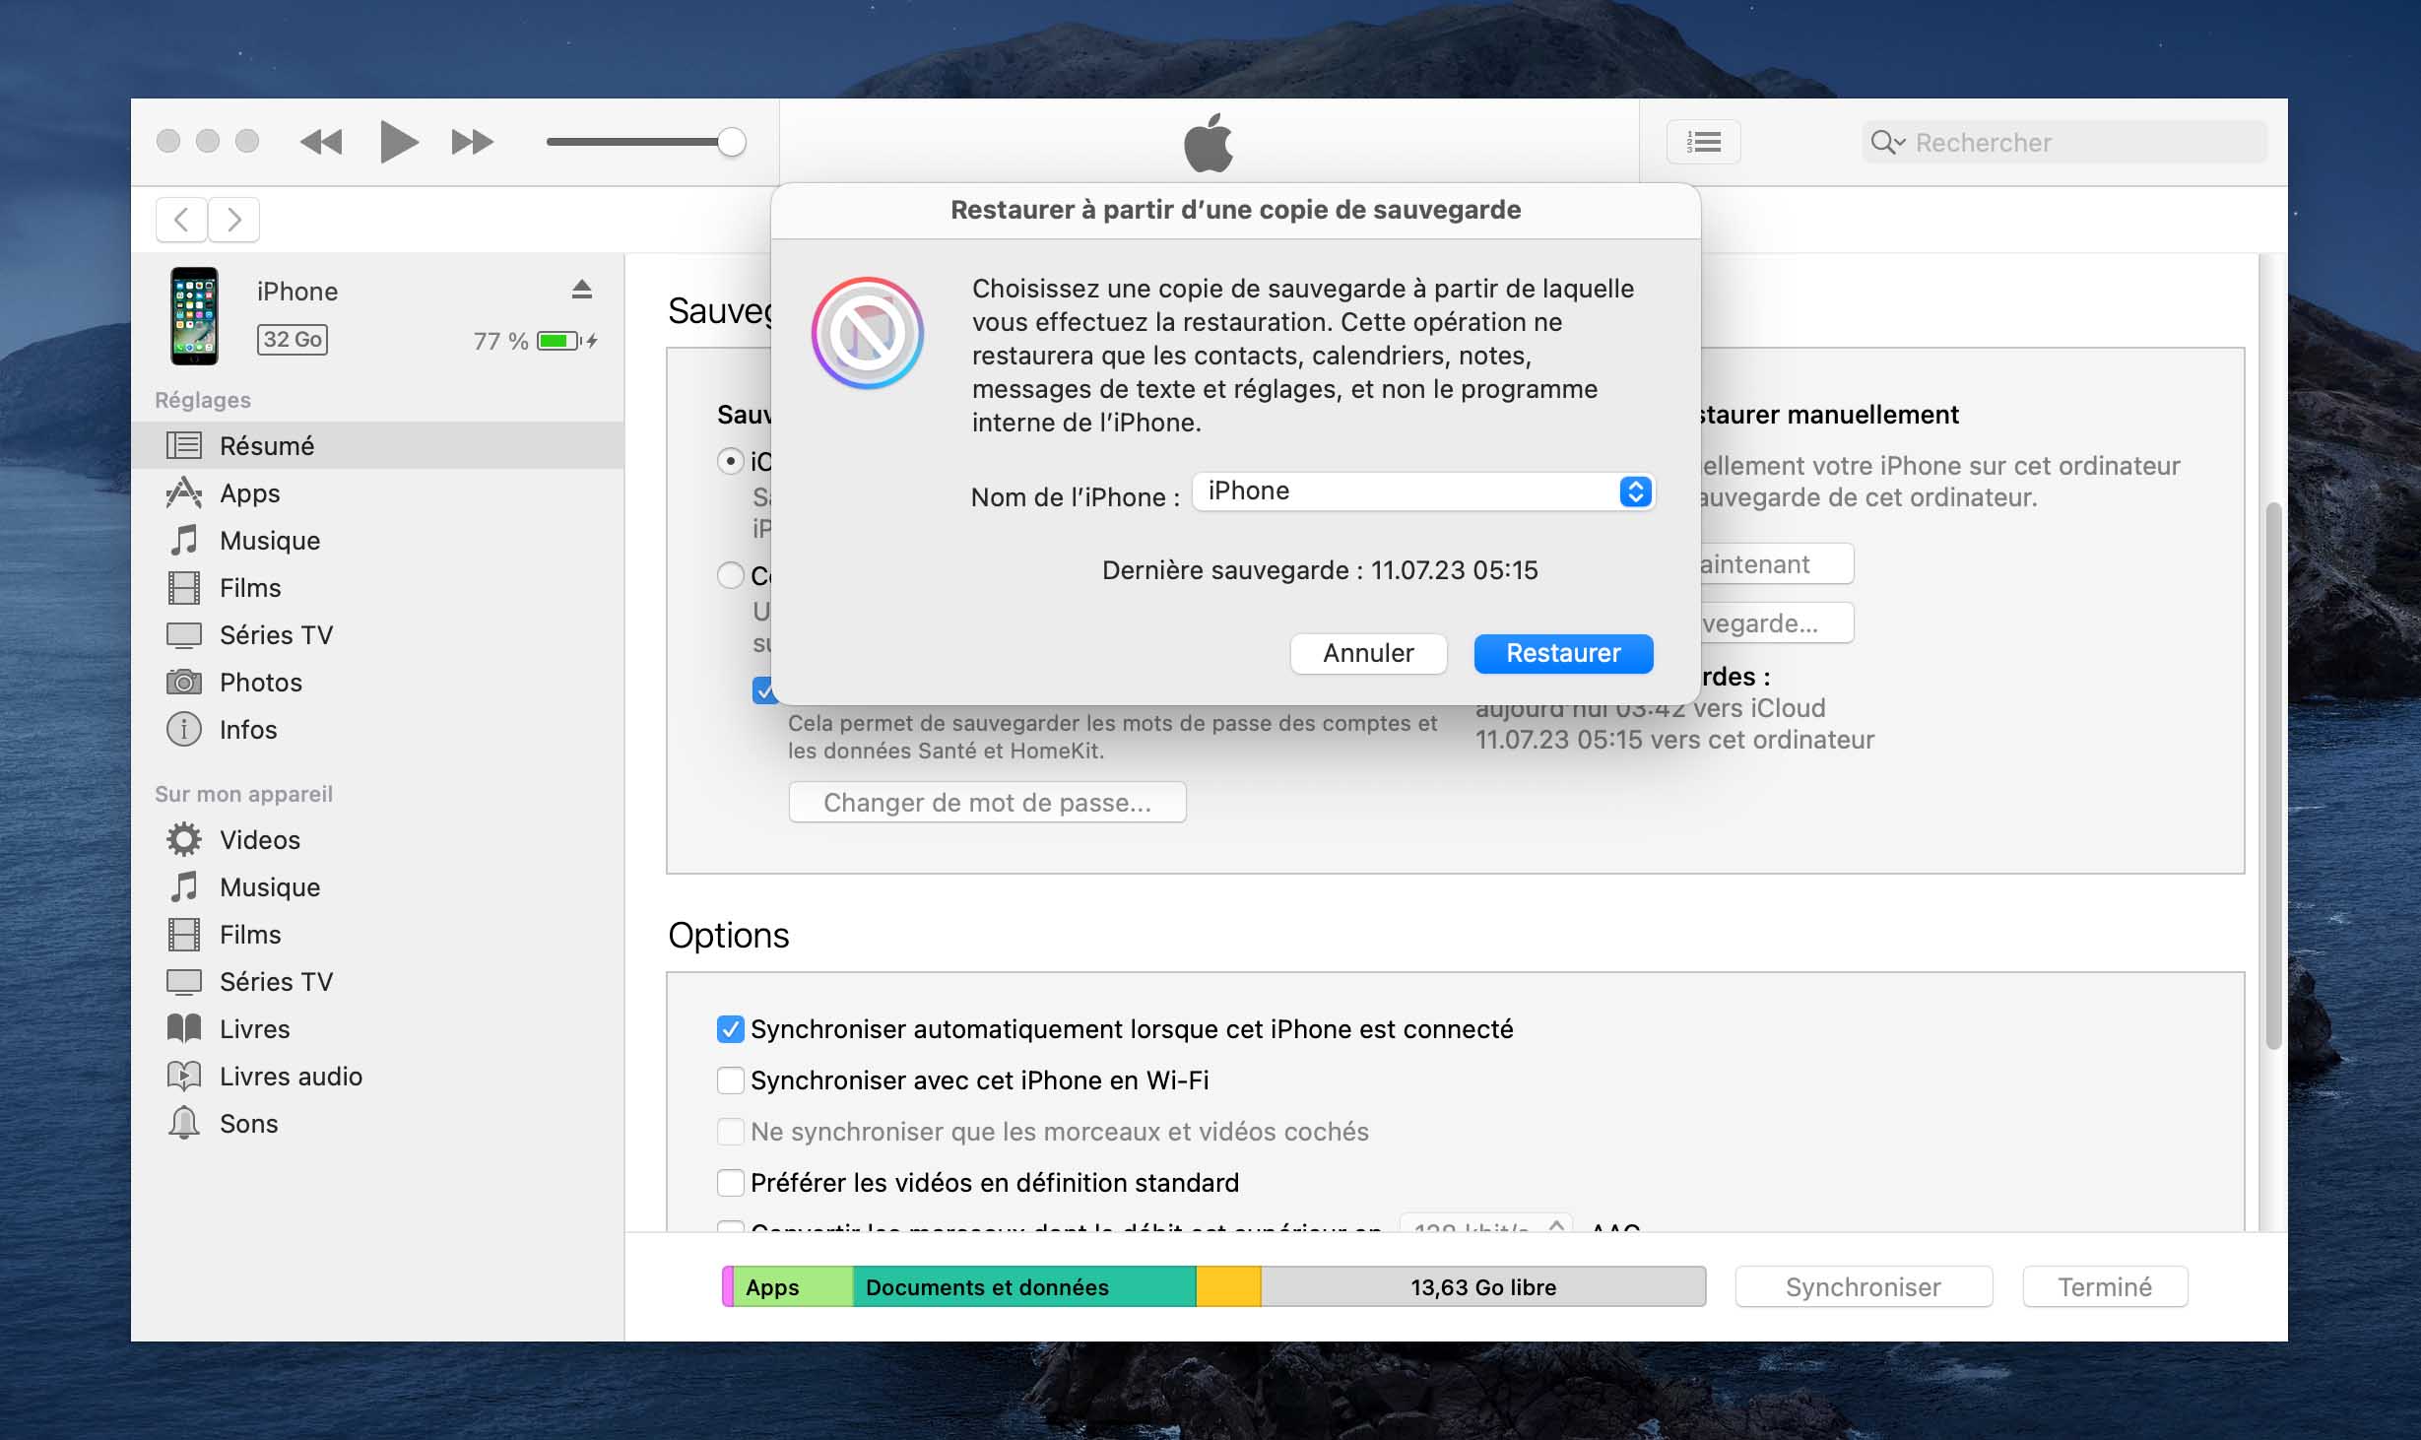Toggle the encrypt backup checkbox

click(763, 690)
